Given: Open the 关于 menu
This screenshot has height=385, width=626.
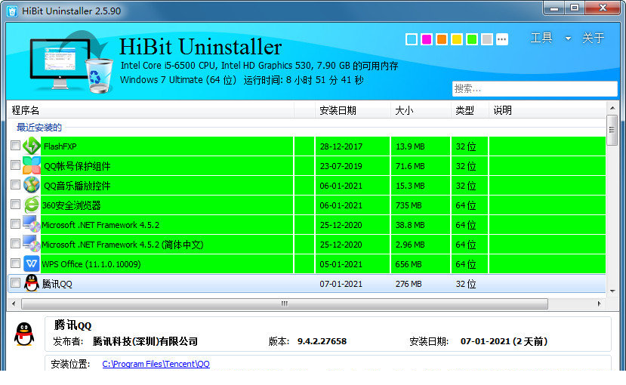Looking at the screenshot, I should (594, 38).
